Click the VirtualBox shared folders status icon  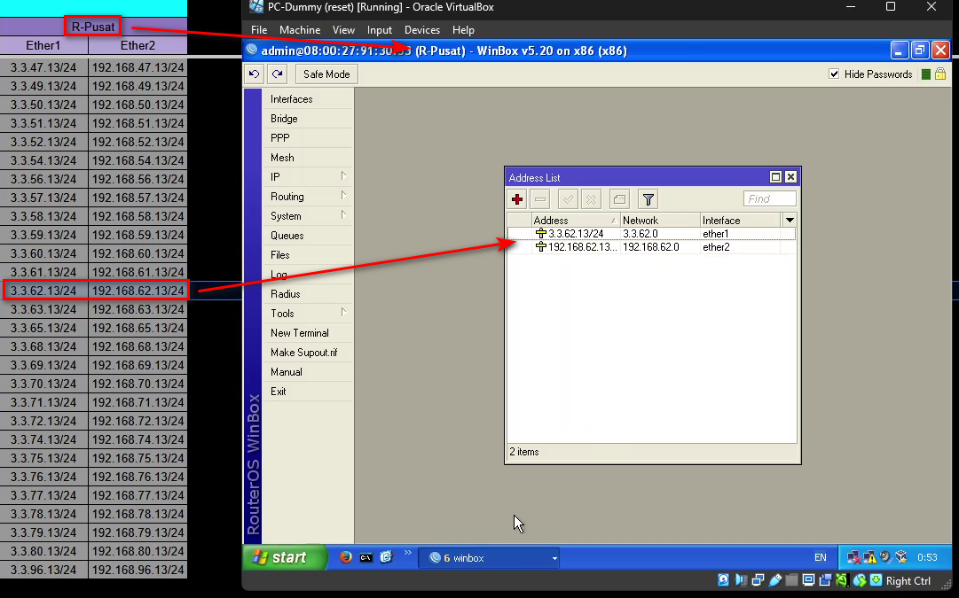tap(792, 580)
